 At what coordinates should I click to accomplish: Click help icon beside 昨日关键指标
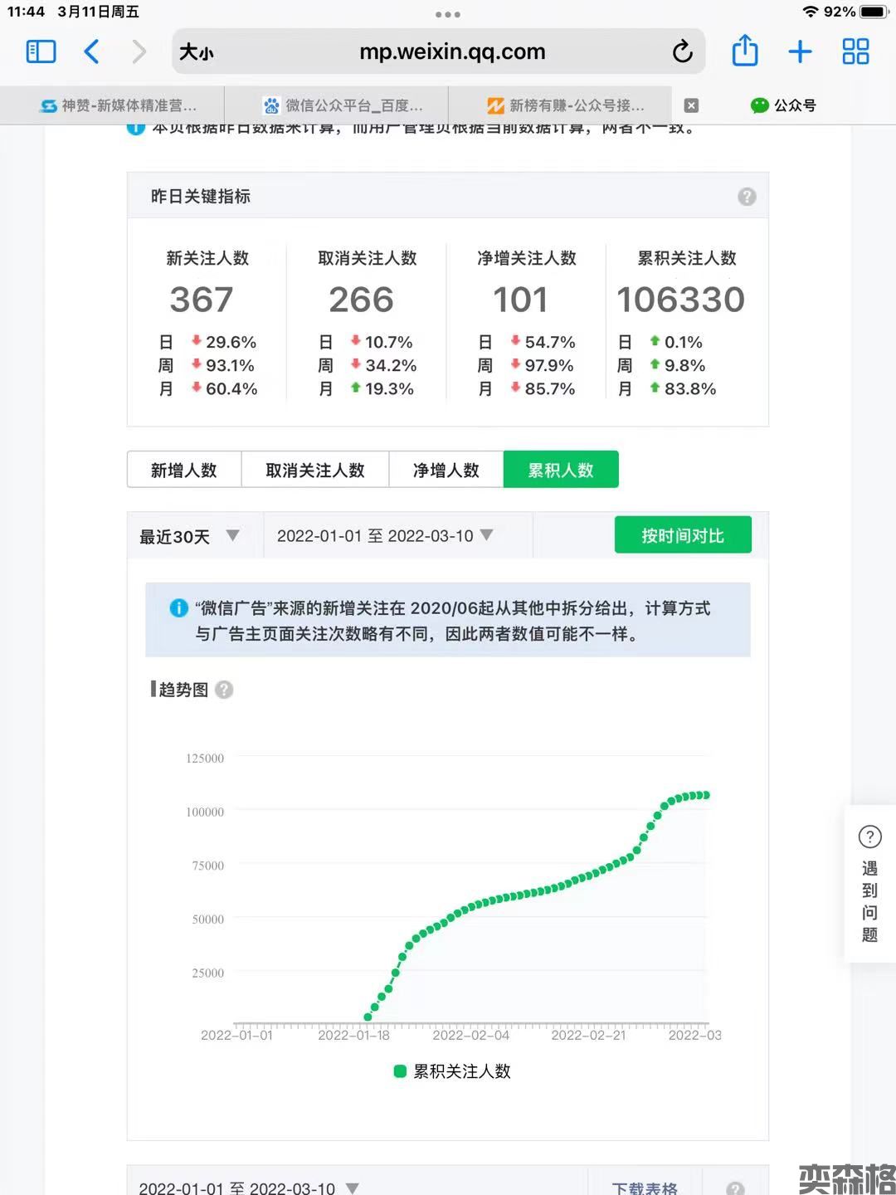point(747,197)
